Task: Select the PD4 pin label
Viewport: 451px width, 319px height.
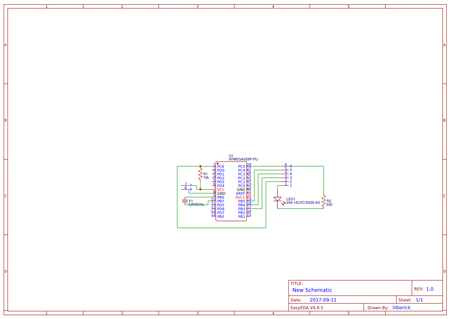Action: (221, 186)
